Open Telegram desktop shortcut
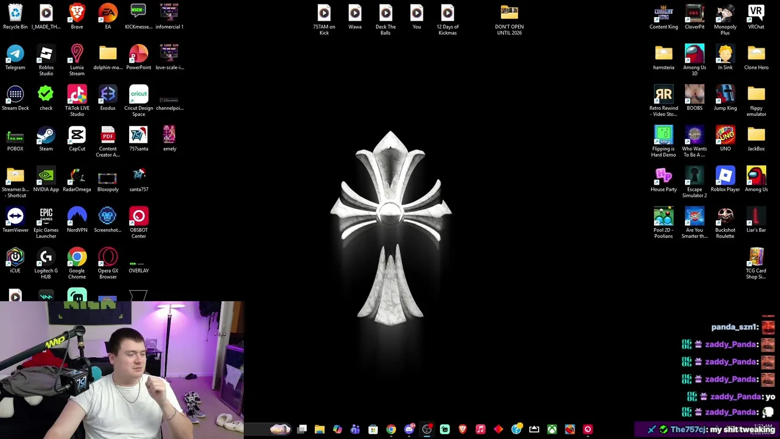The image size is (780, 439). coord(15,57)
